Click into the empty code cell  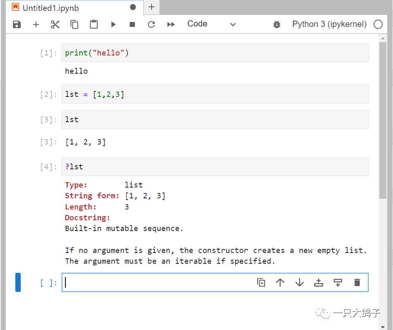click(x=157, y=282)
